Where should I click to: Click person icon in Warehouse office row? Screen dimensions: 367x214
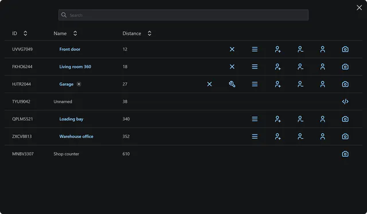(x=322, y=137)
